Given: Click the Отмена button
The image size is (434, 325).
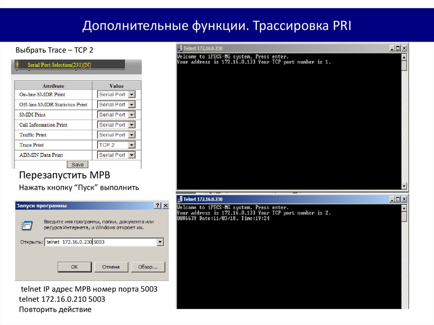Looking at the screenshot, I should [x=111, y=267].
